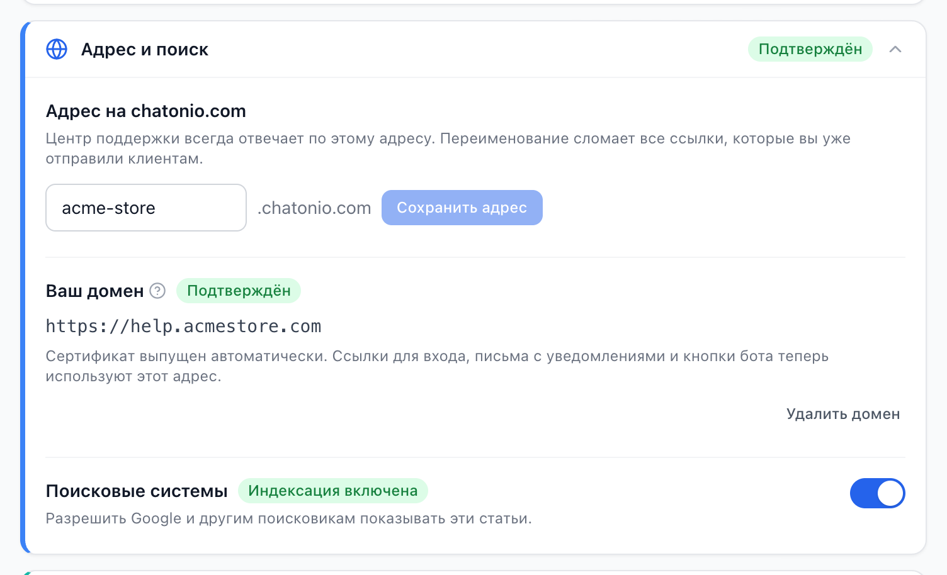
Task: Click the globe icon beside Адрес и поиск
Action: click(x=57, y=49)
